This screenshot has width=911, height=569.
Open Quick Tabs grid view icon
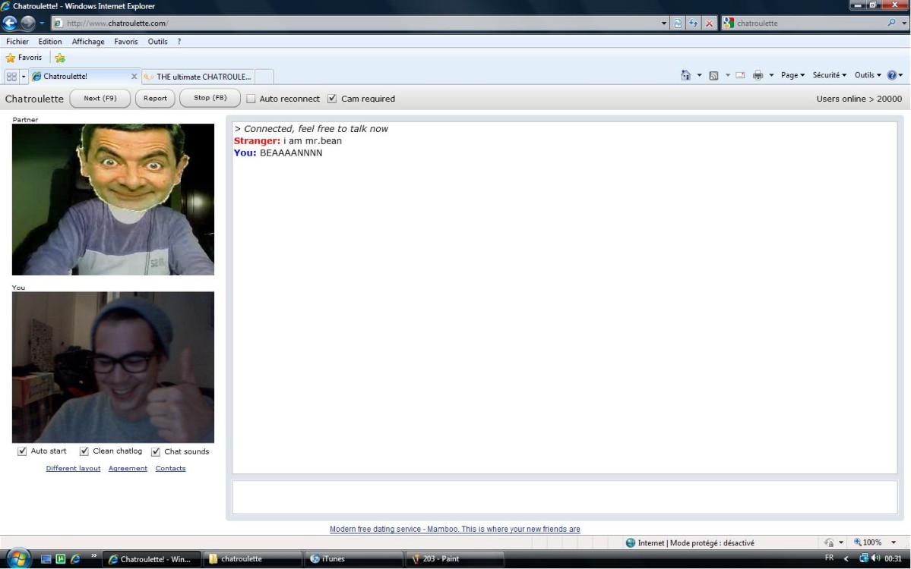point(11,77)
